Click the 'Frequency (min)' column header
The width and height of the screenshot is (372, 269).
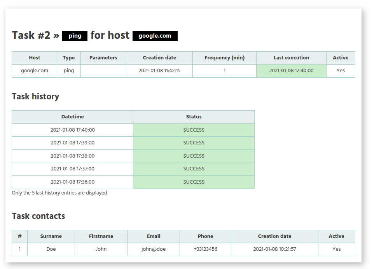coord(224,58)
